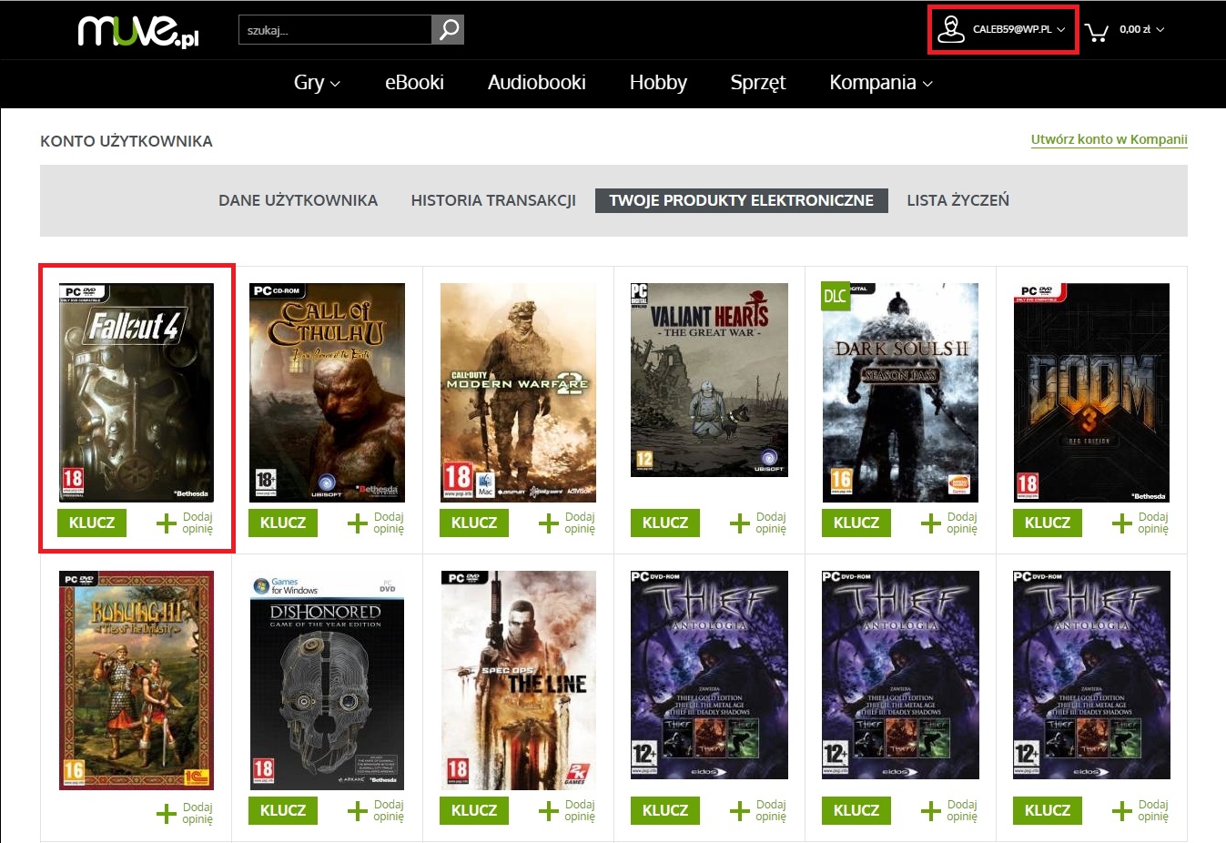Select Twoje produkty elektroniczne tab
The height and width of the screenshot is (843, 1226).
[742, 200]
